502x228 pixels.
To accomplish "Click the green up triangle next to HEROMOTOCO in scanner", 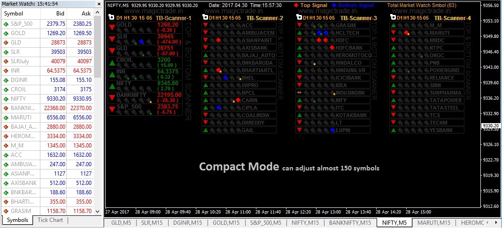I will (x=299, y=55).
